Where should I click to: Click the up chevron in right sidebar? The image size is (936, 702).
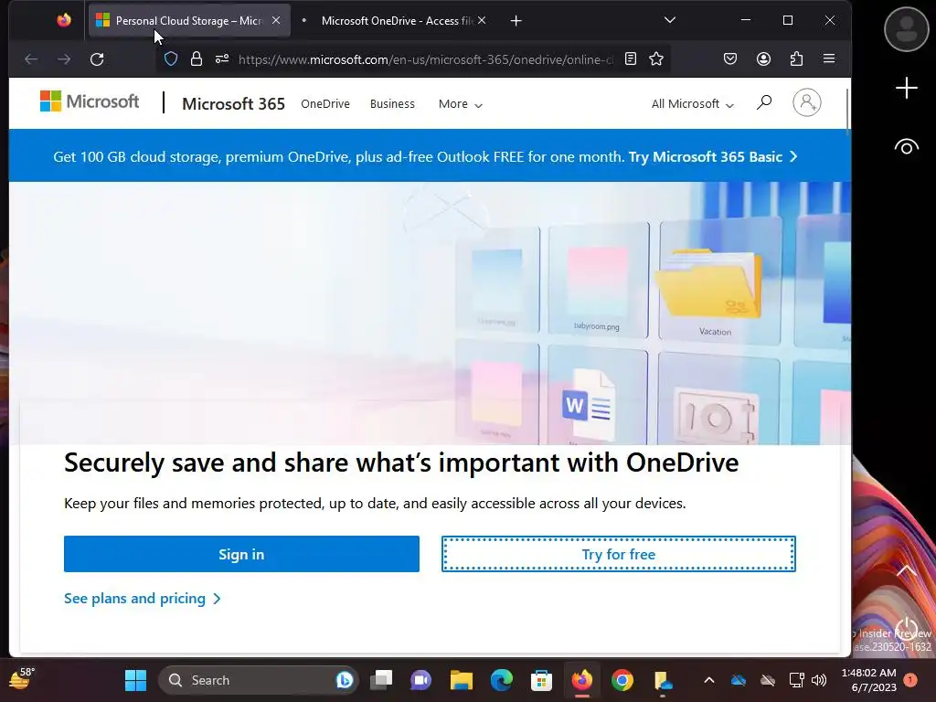(906, 570)
